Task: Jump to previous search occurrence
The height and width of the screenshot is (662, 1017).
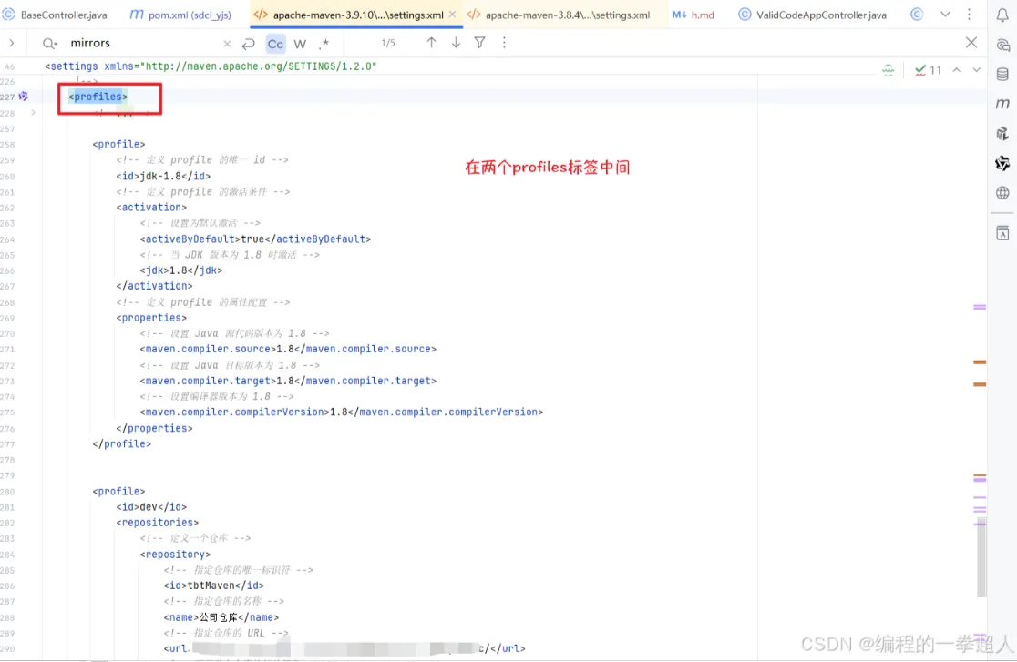Action: click(x=431, y=43)
